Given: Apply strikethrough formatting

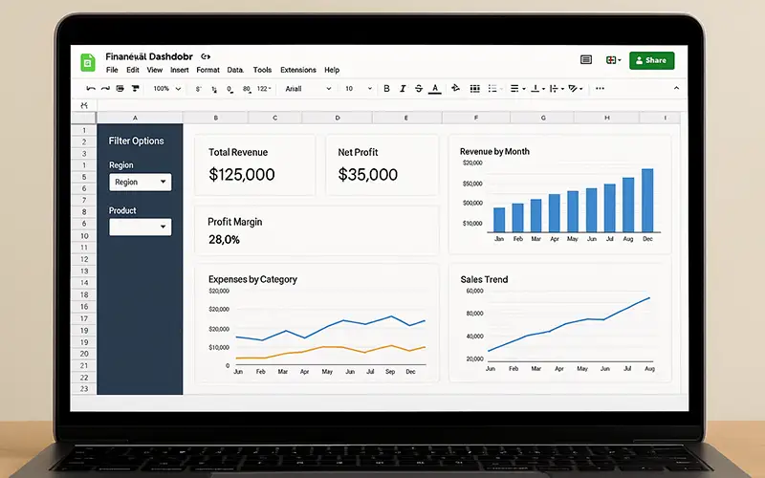Looking at the screenshot, I should pyautogui.click(x=419, y=89).
